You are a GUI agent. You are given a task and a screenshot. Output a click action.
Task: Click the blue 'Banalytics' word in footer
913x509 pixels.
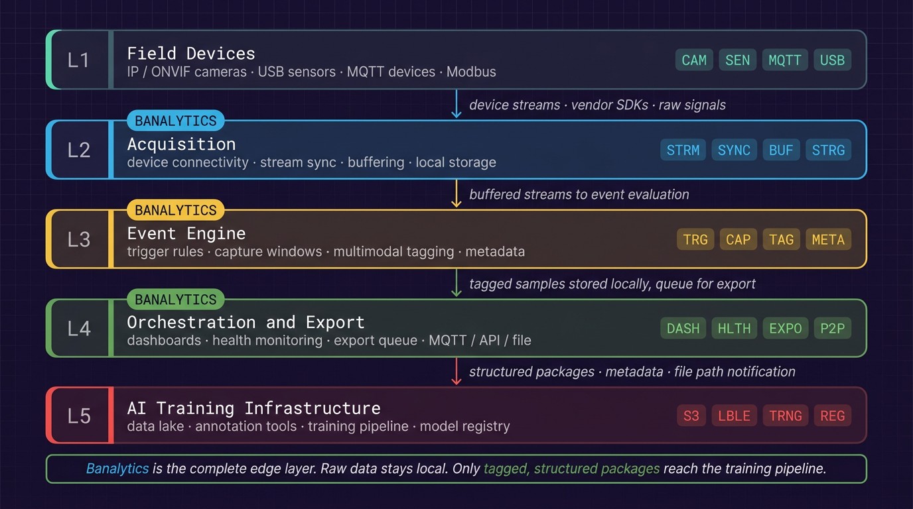point(117,469)
